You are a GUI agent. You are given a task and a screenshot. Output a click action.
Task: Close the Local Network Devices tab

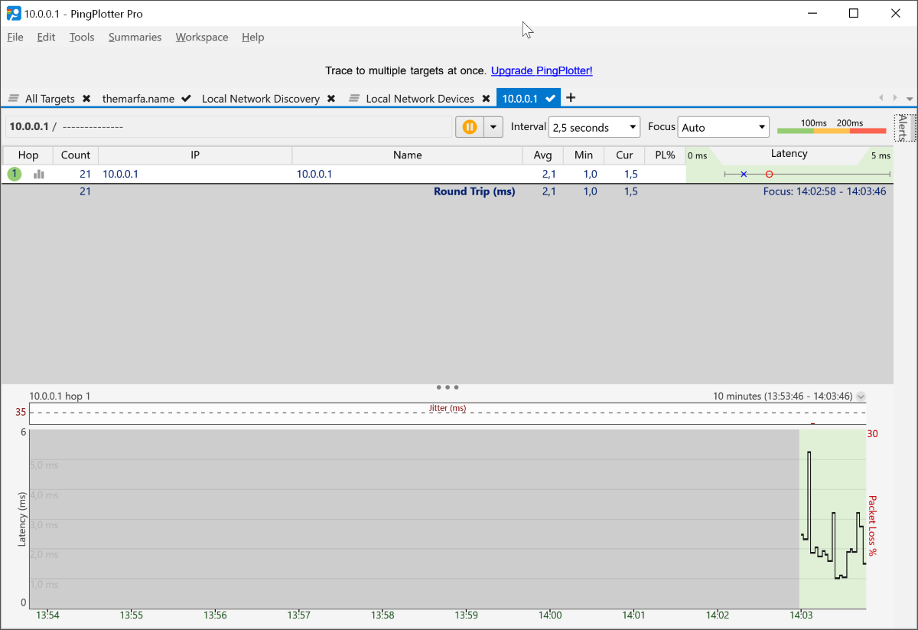tap(486, 99)
